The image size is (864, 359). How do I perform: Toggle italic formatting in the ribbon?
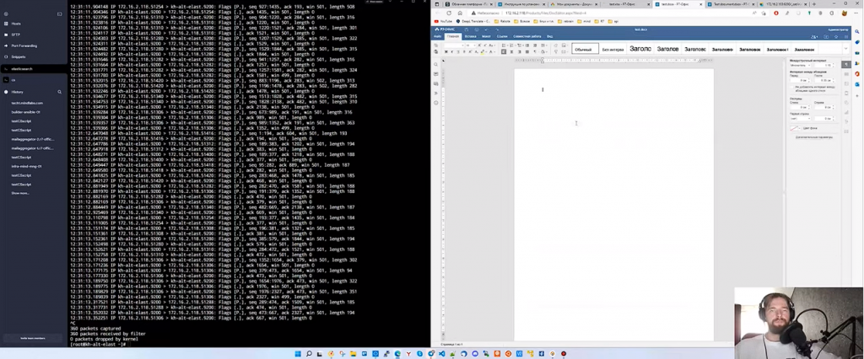(452, 51)
